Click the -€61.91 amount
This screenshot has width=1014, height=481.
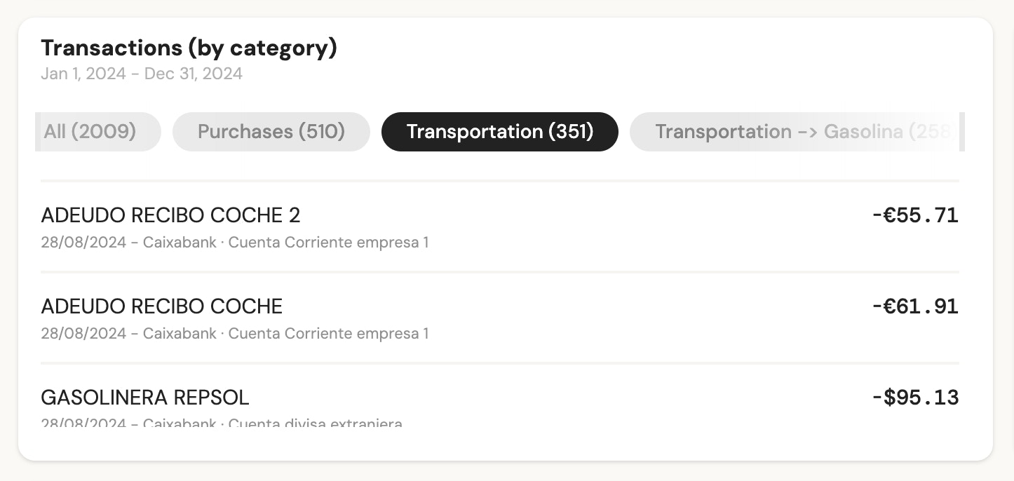pyautogui.click(x=914, y=306)
